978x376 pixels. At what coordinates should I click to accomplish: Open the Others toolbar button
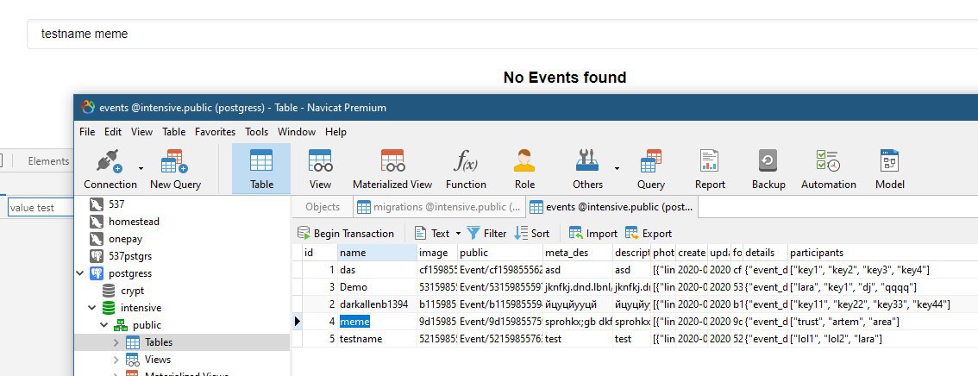[587, 168]
